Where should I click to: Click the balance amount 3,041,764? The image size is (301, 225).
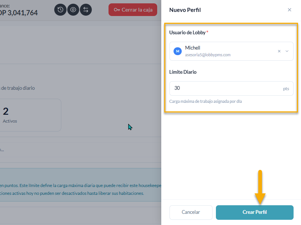pos(22,13)
